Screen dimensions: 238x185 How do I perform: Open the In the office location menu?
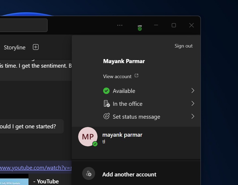[x=149, y=104]
